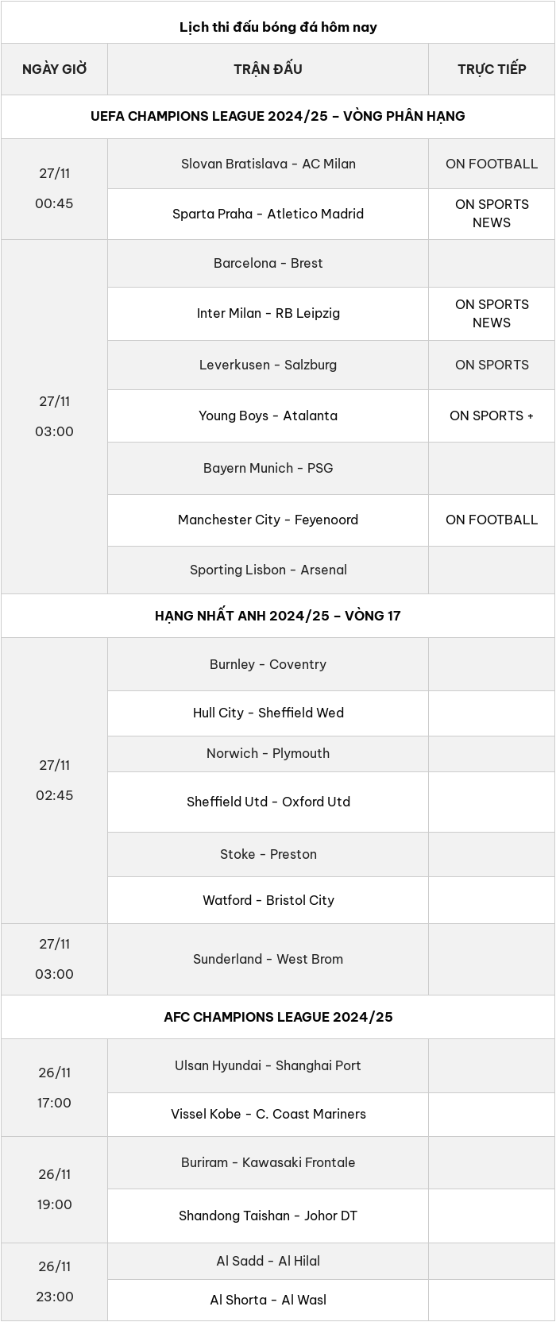Viewport: 556px width, 1322px height.
Task: Open the Inter Milan - RB Leipzig match
Action: coord(268,313)
